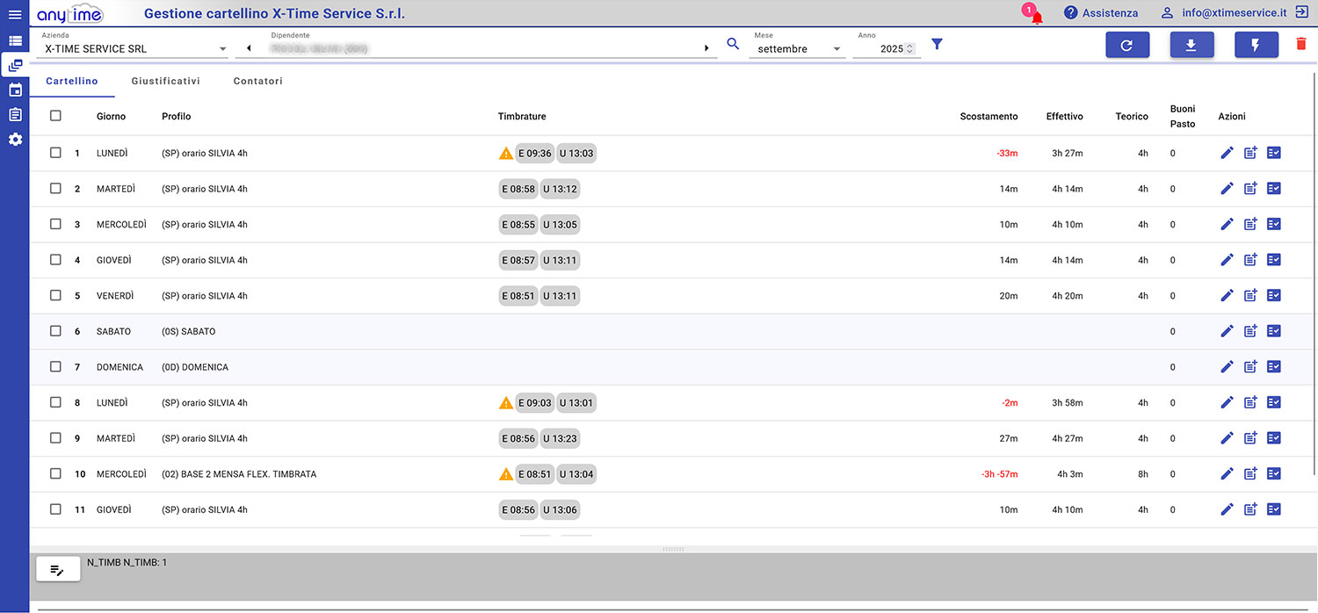Edit day 1 Lunedì with pencil icon

point(1227,153)
